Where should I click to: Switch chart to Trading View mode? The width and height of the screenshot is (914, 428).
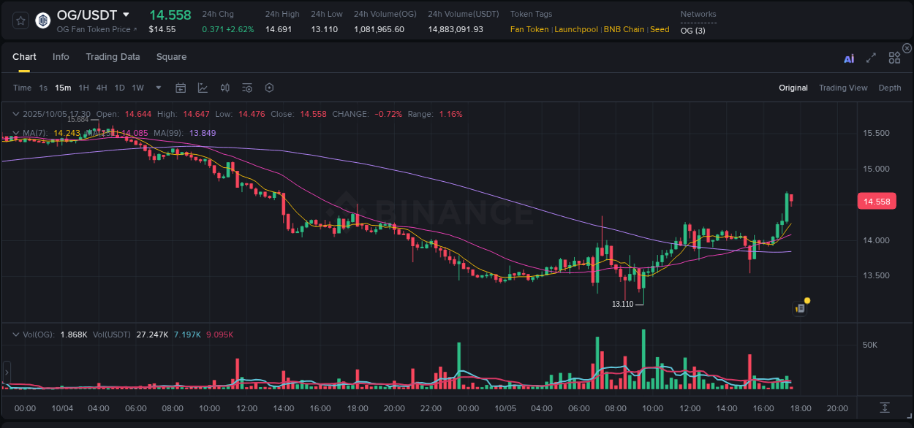click(x=843, y=87)
